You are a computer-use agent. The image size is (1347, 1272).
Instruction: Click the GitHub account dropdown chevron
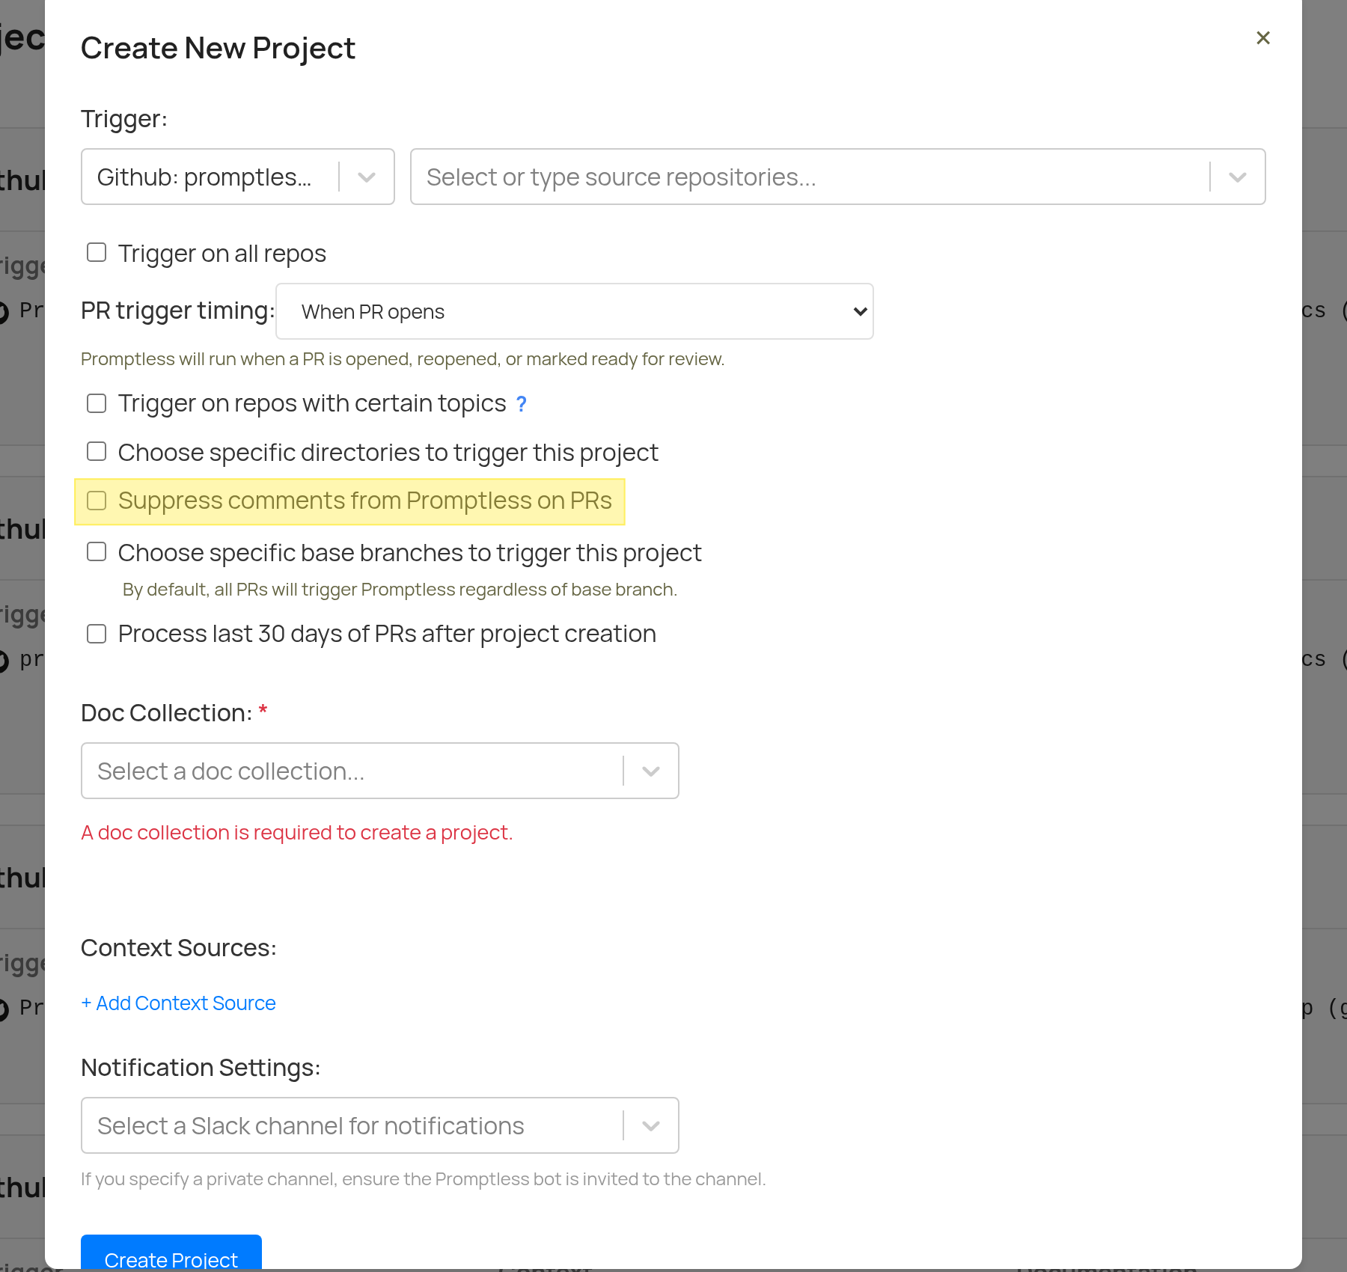click(366, 177)
